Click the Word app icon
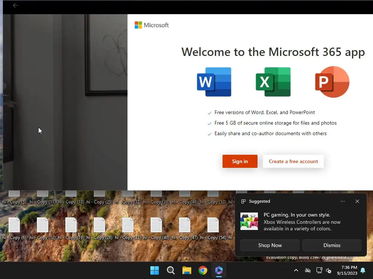Screen dimensions: 373x279 tap(214, 82)
